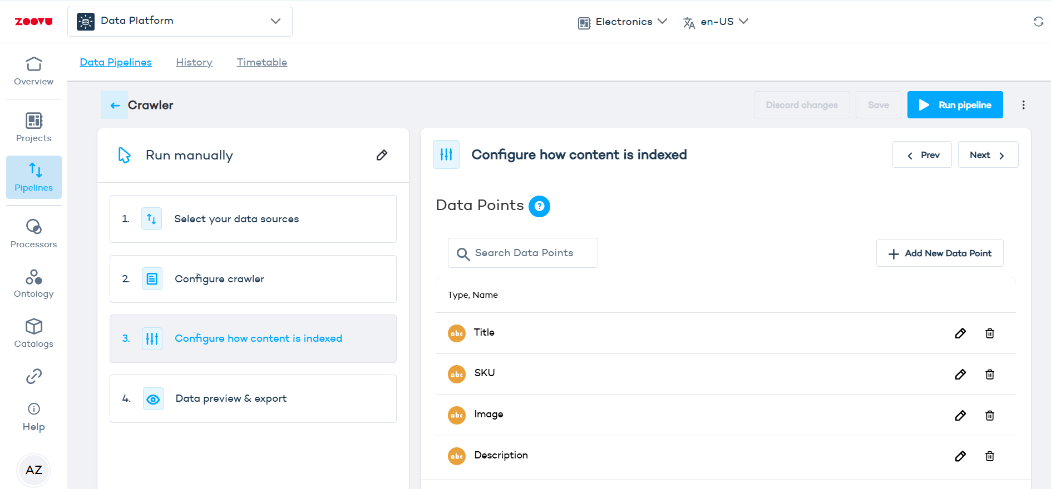Click the refresh icon in top bar
The image size is (1051, 489).
[x=1038, y=22]
